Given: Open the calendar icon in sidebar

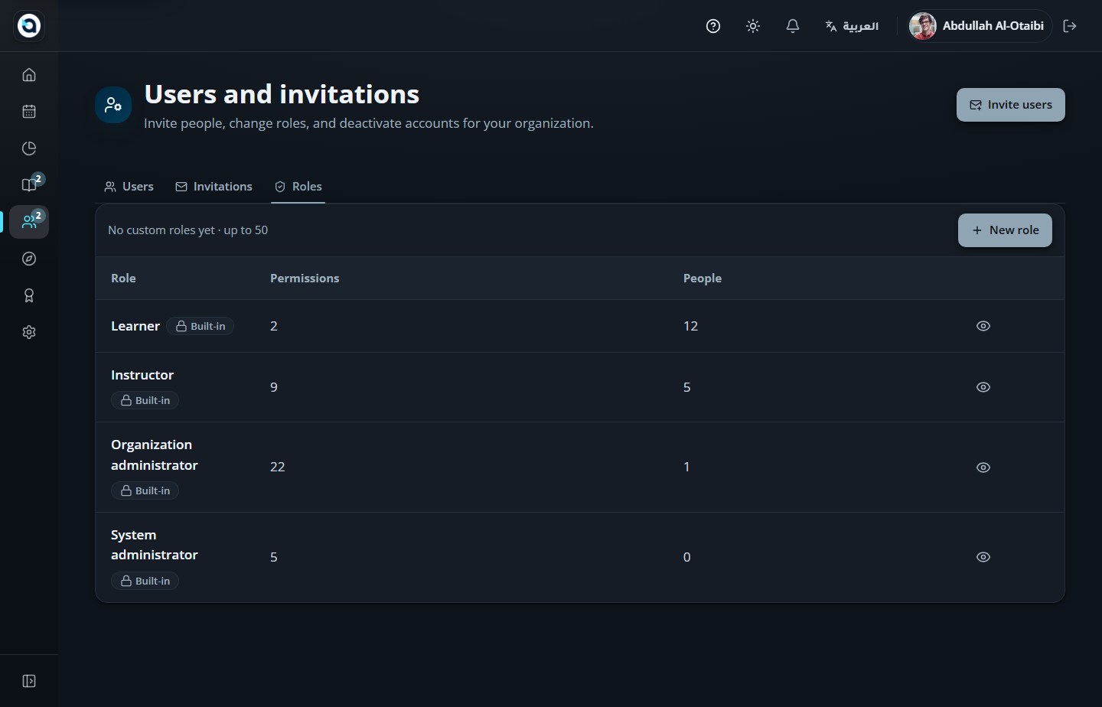Looking at the screenshot, I should [29, 112].
